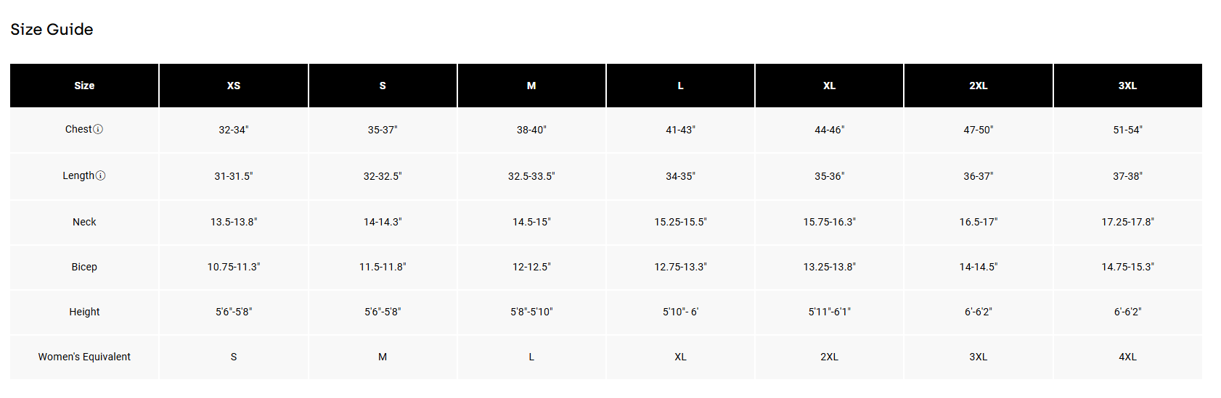Image resolution: width=1221 pixels, height=398 pixels.
Task: Select the Bicep row label
Action: pos(84,267)
